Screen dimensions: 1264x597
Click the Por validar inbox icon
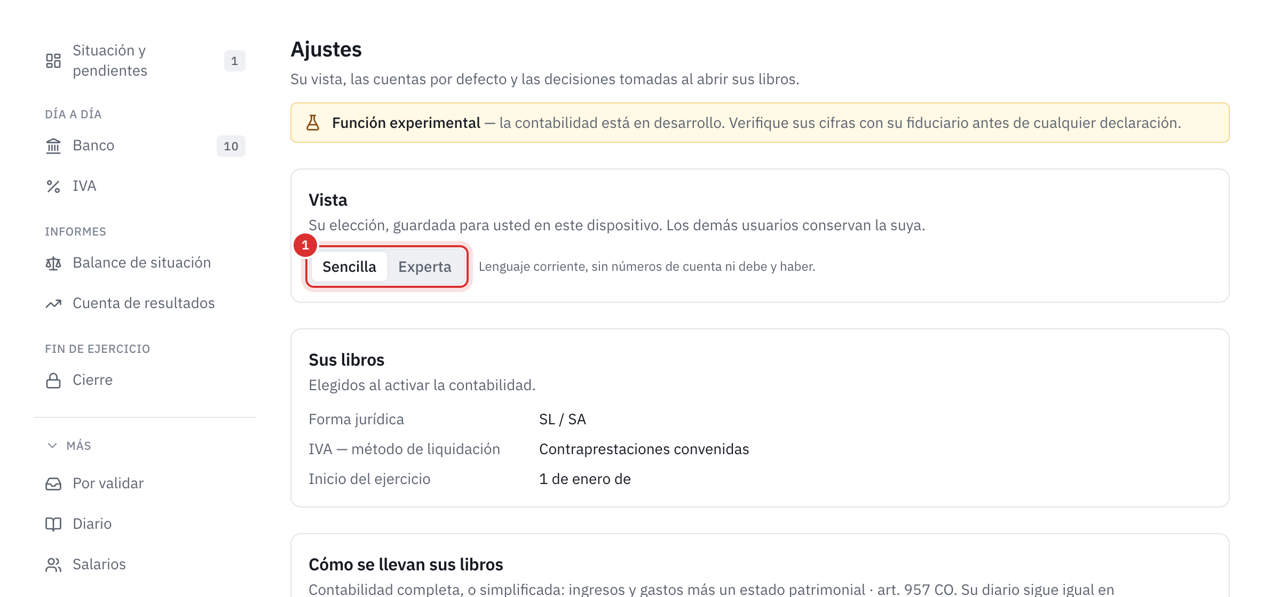click(53, 484)
